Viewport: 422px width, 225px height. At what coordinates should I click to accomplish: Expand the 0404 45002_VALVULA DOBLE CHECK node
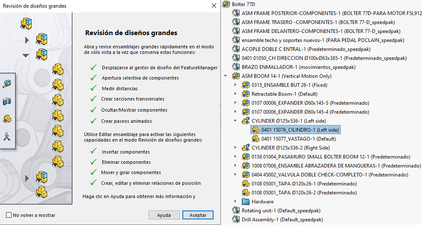(235, 175)
